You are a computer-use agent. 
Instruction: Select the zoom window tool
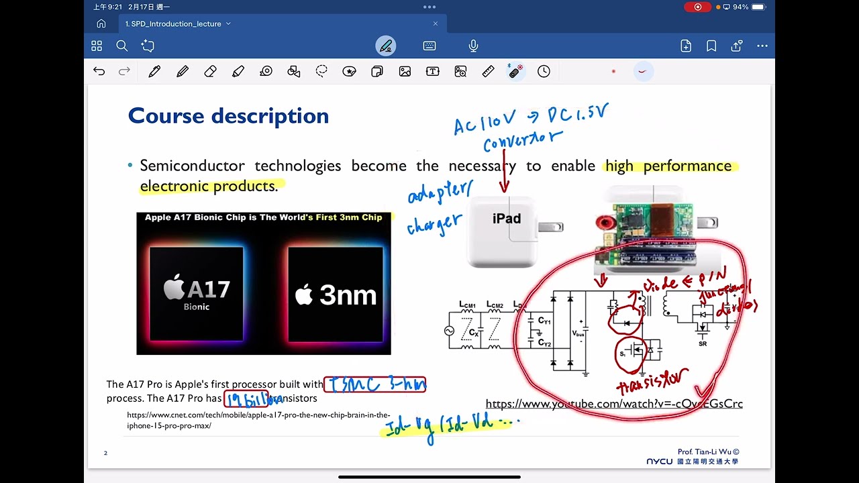pos(460,71)
